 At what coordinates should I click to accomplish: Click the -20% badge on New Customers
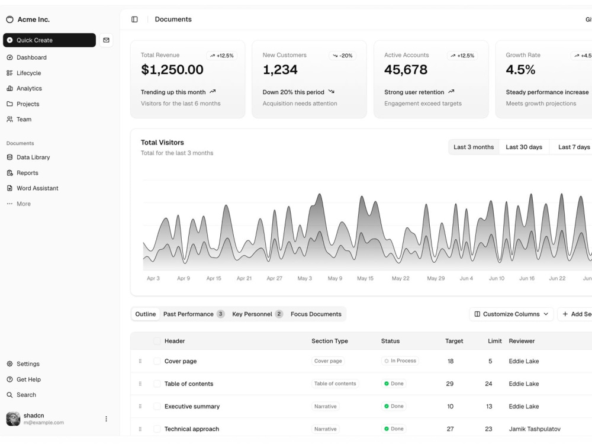click(342, 56)
